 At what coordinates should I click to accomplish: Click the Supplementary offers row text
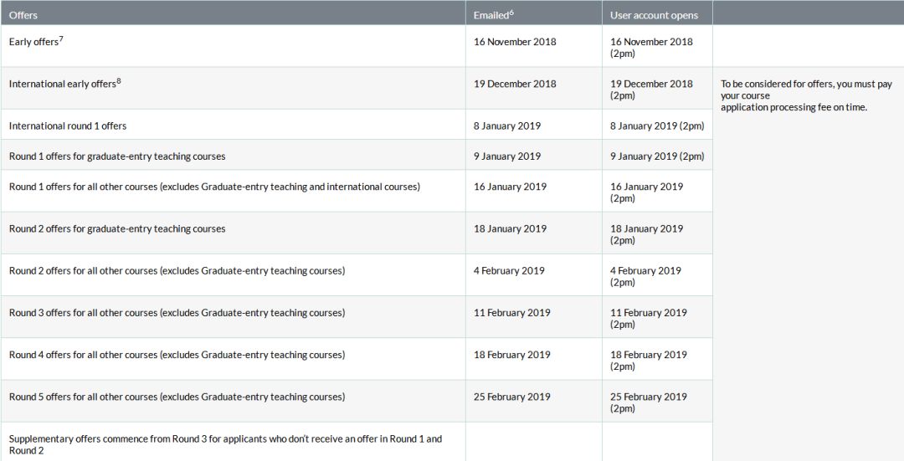pos(225,444)
